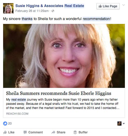
Task: Visit the REACH150.COM source link
Action: click(17, 114)
